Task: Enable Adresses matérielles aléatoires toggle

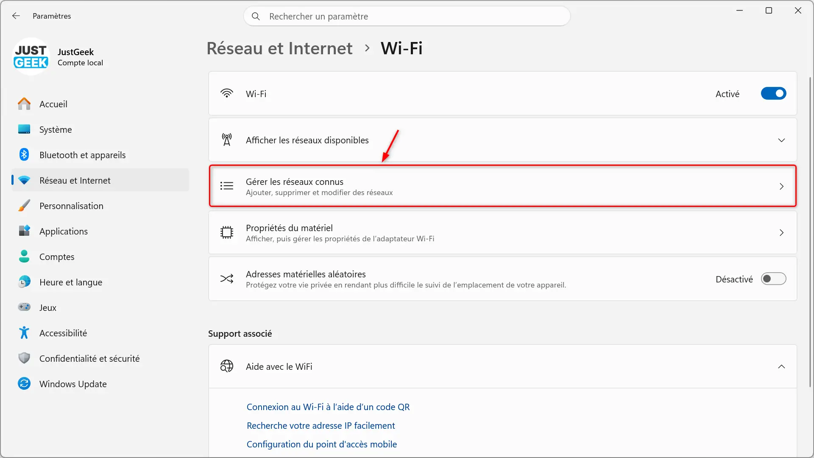Action: pyautogui.click(x=773, y=279)
